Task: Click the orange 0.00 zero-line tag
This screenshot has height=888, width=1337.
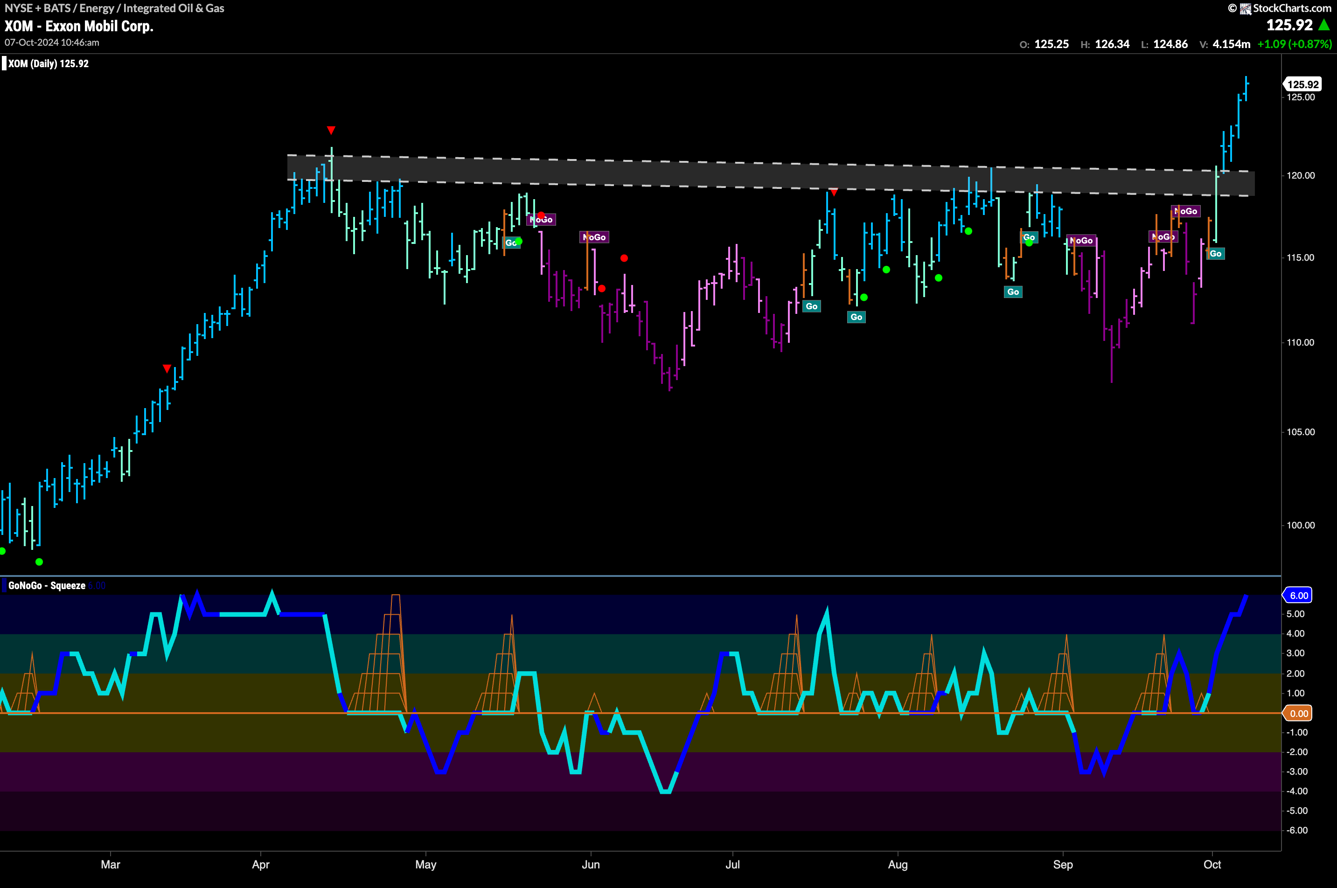Action: (x=1298, y=714)
